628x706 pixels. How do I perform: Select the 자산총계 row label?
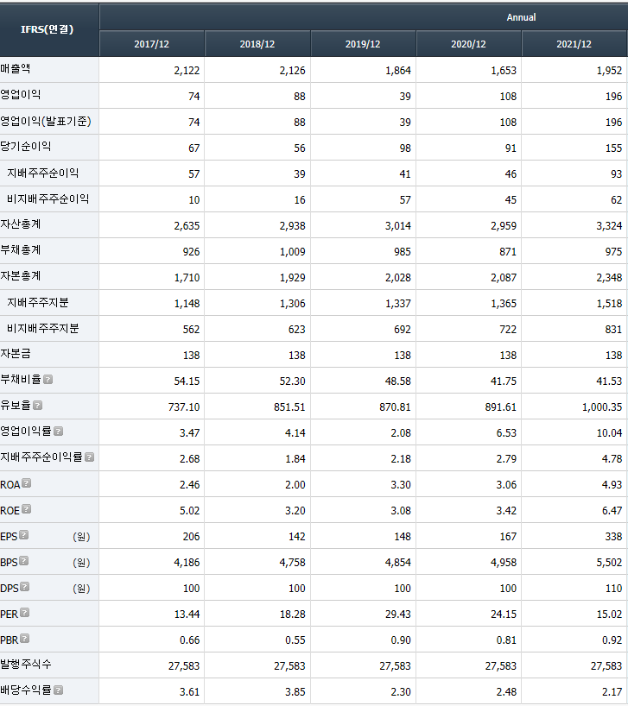pos(20,224)
